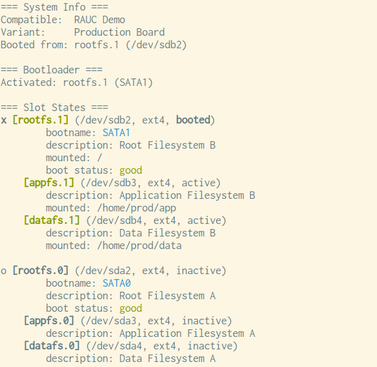The height and width of the screenshot is (367, 377).
Task: Click the "mounted: /" line
Action: (74, 157)
